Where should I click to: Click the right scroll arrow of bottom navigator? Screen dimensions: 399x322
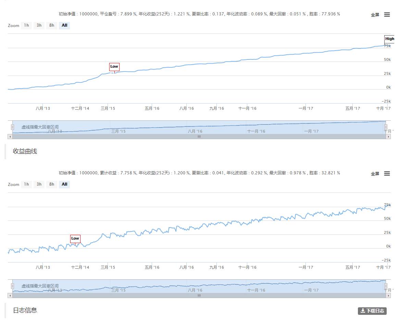388,296
